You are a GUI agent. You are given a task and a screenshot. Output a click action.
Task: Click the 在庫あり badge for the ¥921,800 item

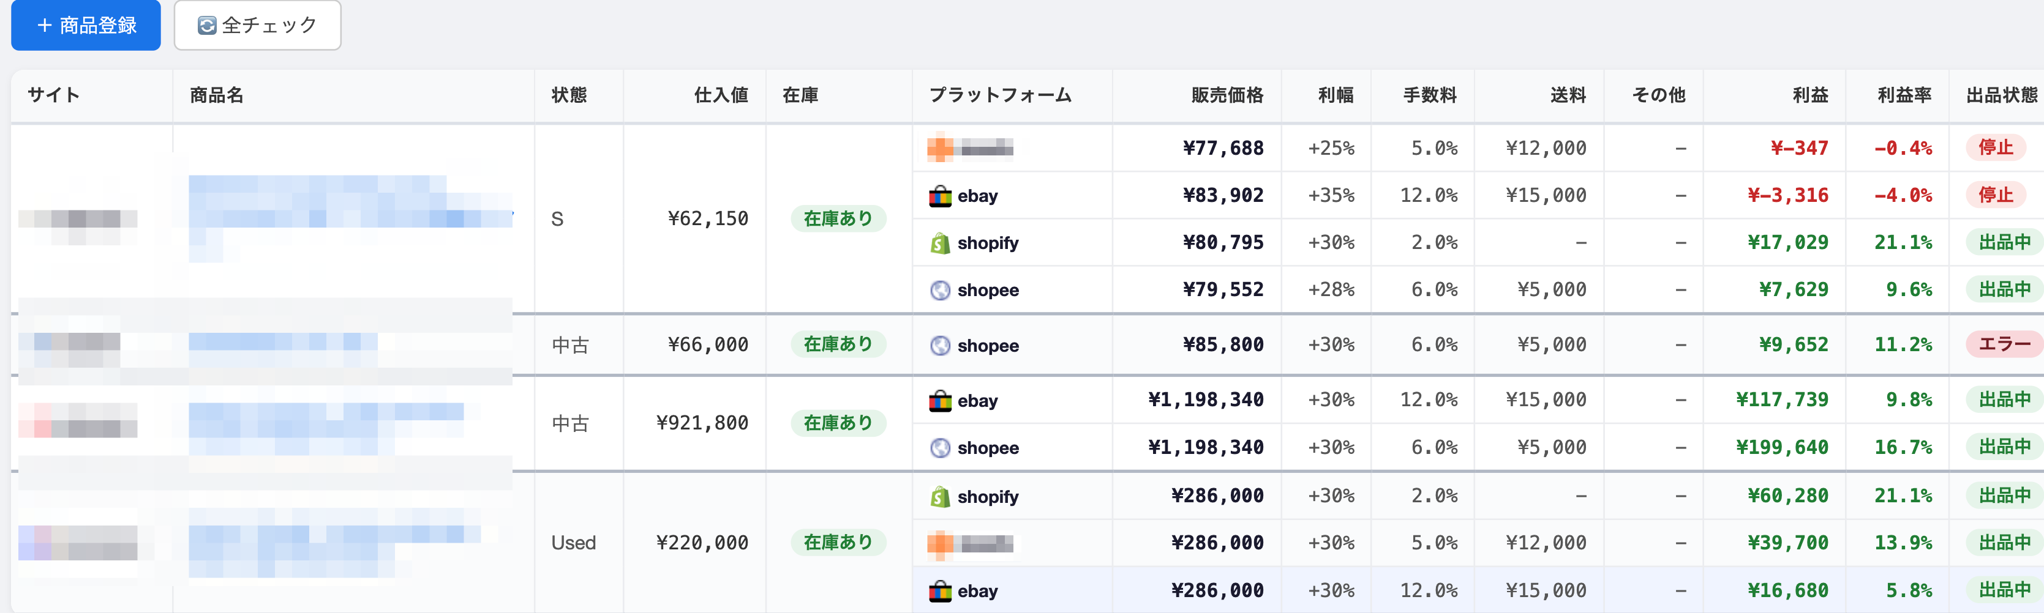(x=838, y=423)
